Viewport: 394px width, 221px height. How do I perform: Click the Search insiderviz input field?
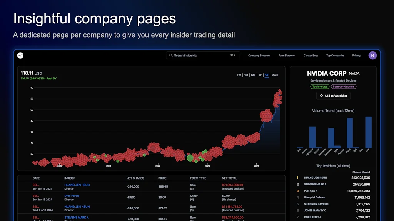200,55
